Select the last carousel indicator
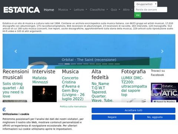Image resolution: width=178 pixels, height=134 pixels. point(117,64)
